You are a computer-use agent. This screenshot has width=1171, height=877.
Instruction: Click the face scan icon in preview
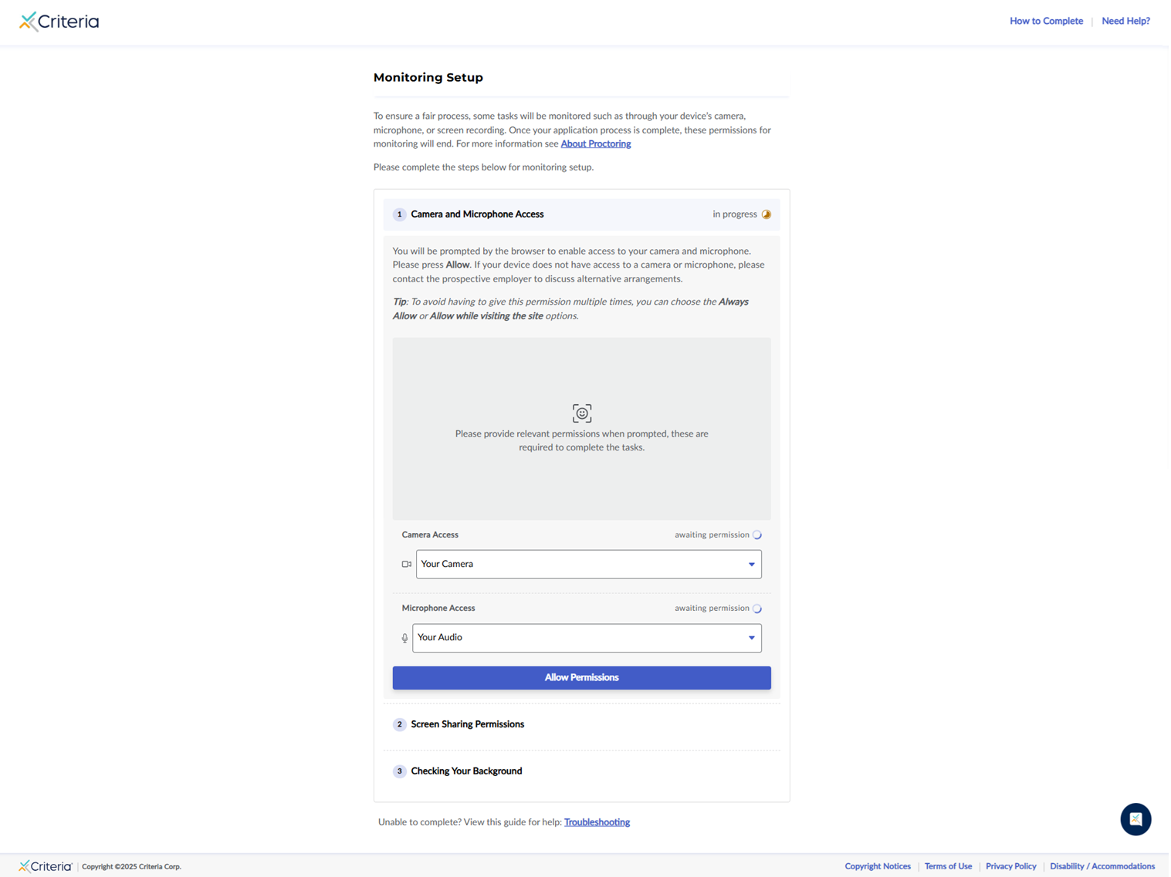tap(582, 413)
